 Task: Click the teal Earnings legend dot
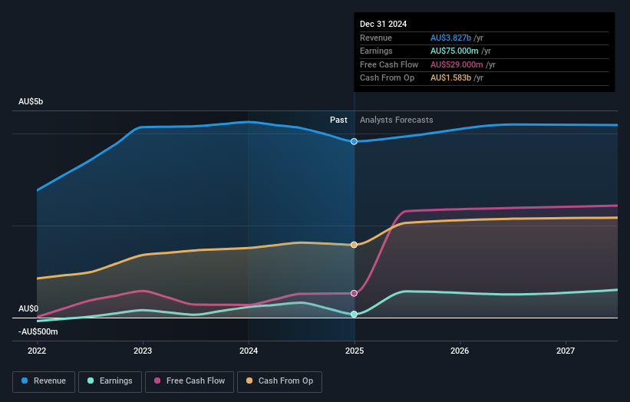pos(91,381)
